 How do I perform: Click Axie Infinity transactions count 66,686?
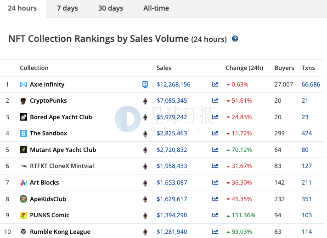click(311, 84)
